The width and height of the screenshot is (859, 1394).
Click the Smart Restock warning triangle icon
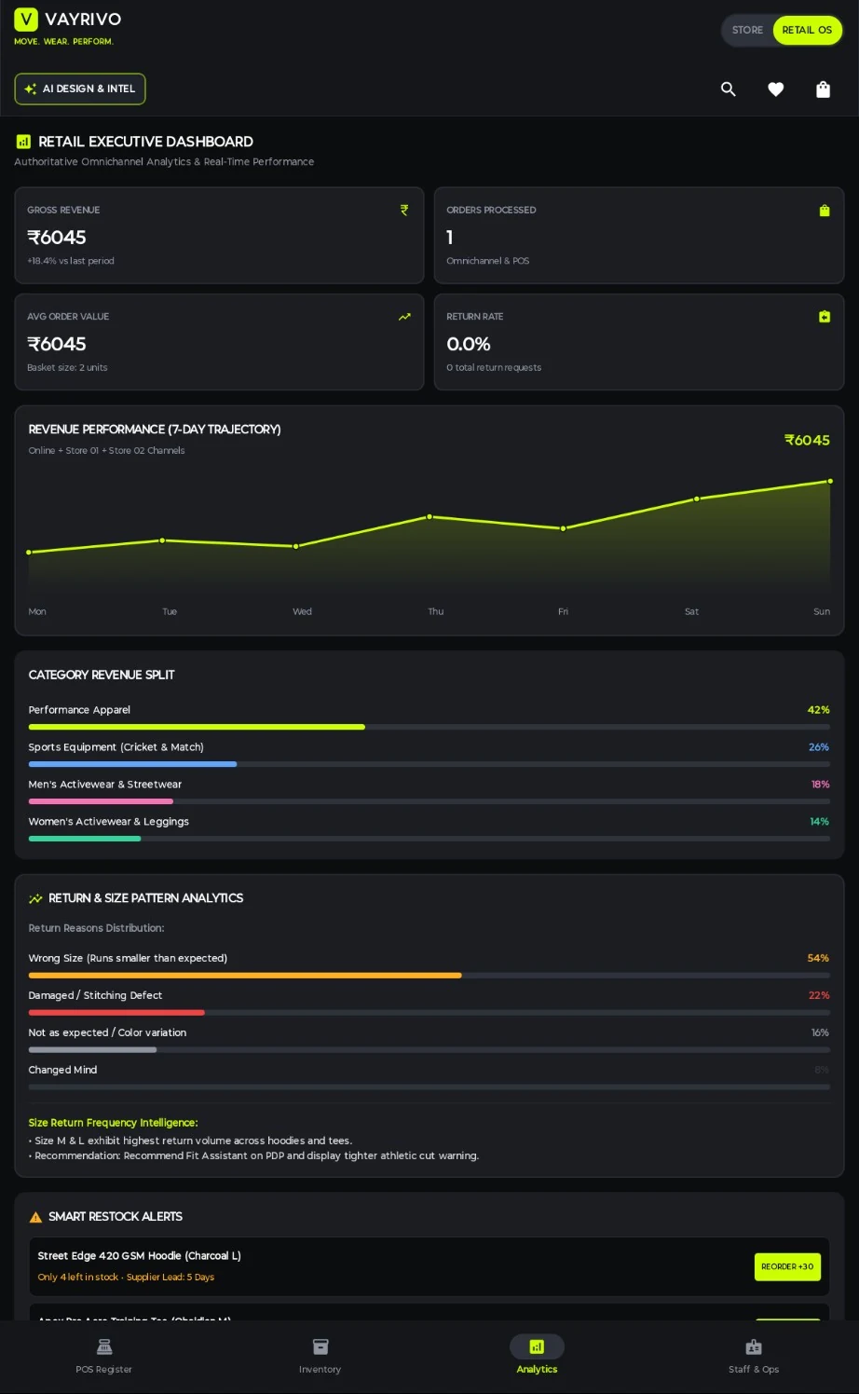click(x=35, y=1217)
